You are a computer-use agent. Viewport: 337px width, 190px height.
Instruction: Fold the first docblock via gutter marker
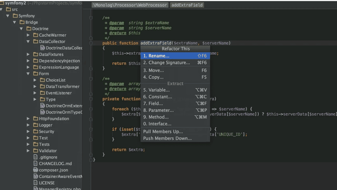pos(91,18)
